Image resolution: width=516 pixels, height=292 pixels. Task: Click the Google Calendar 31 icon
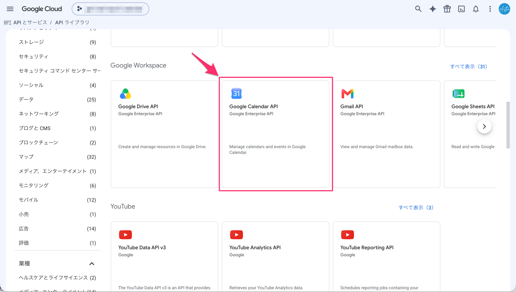coord(236,94)
